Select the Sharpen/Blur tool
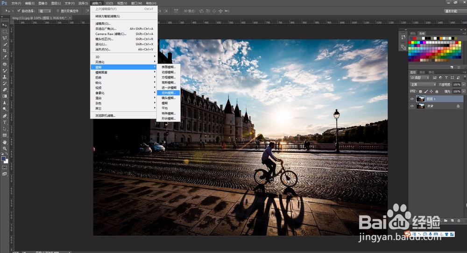The image size is (467, 253). [x=5, y=103]
